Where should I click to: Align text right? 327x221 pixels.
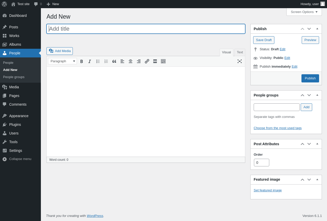click(x=139, y=61)
